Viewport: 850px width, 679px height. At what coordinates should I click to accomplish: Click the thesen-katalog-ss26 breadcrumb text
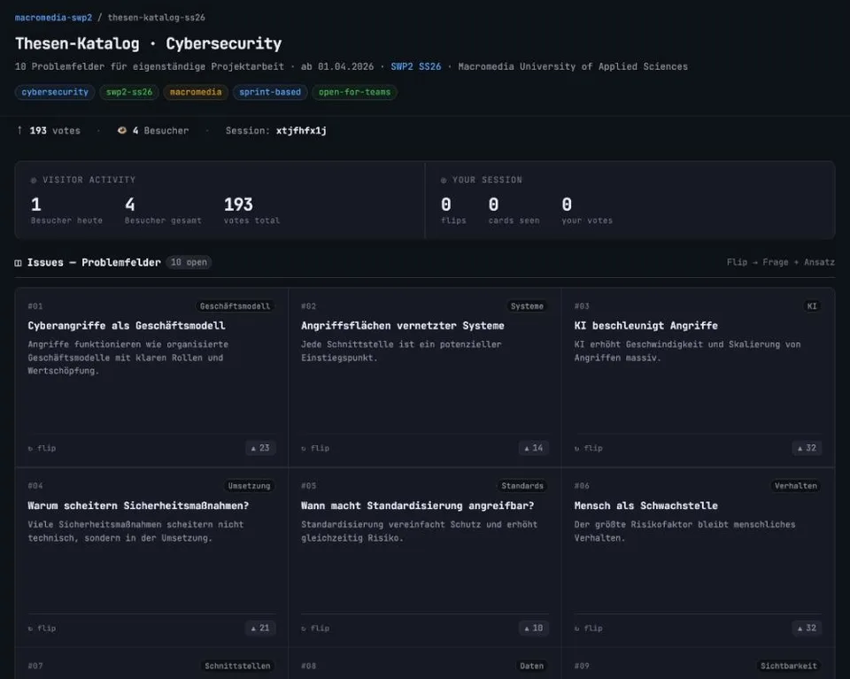click(156, 18)
